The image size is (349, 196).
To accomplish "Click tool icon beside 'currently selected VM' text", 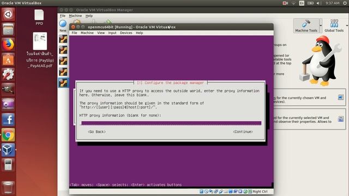I will click(340, 119).
